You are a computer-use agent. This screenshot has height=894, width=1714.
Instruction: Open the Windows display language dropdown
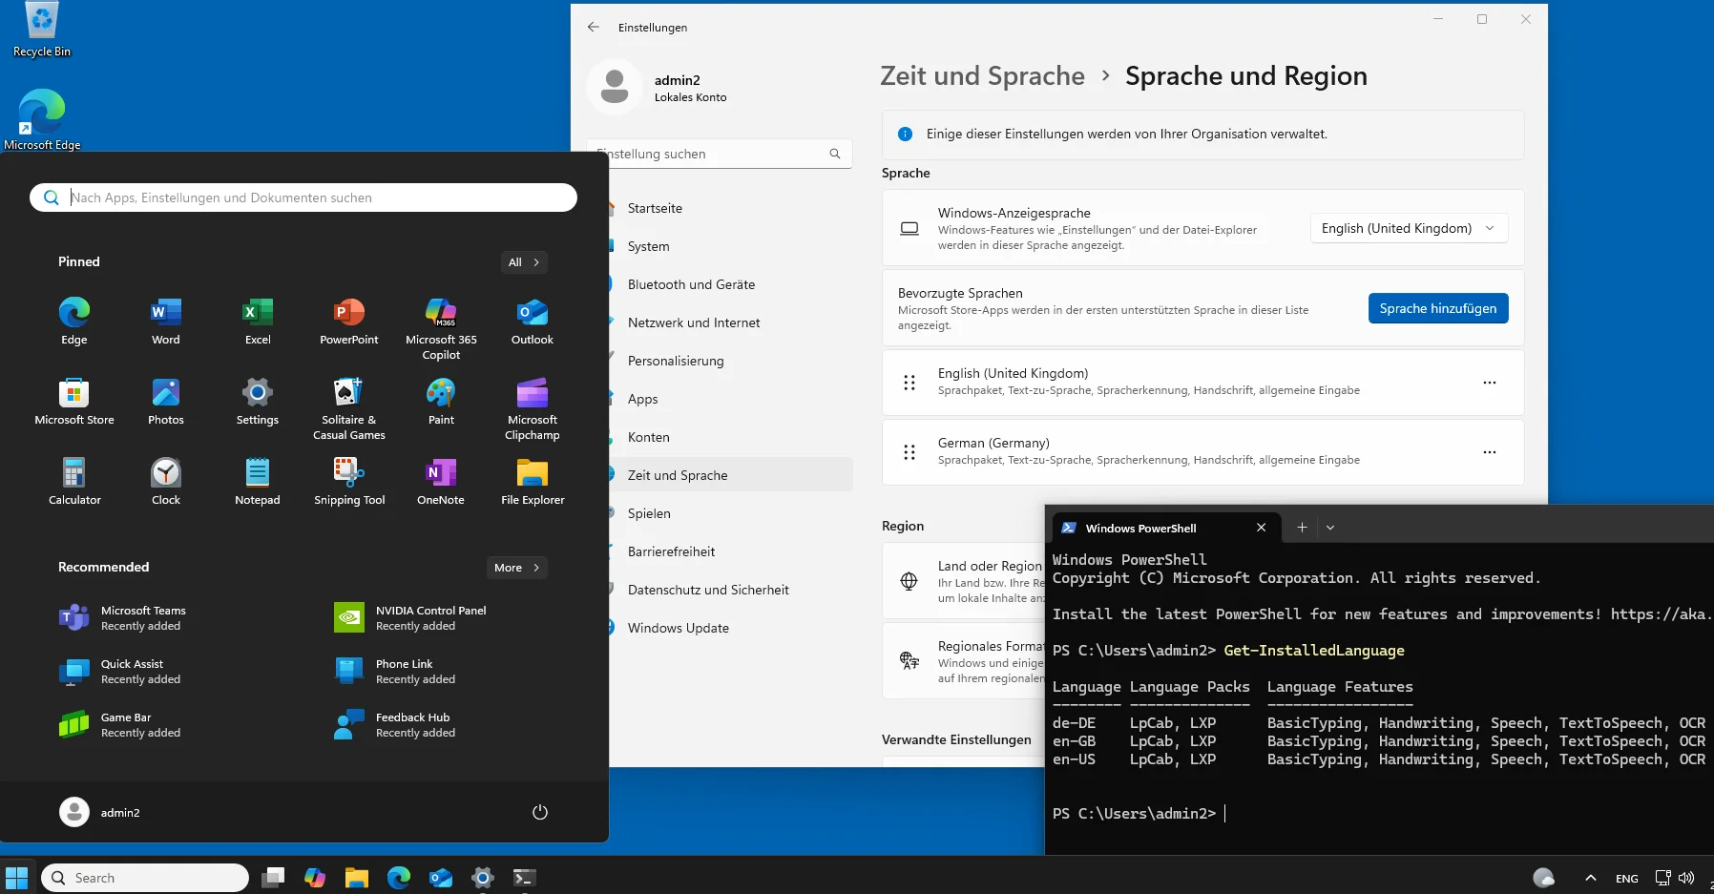pyautogui.click(x=1409, y=228)
